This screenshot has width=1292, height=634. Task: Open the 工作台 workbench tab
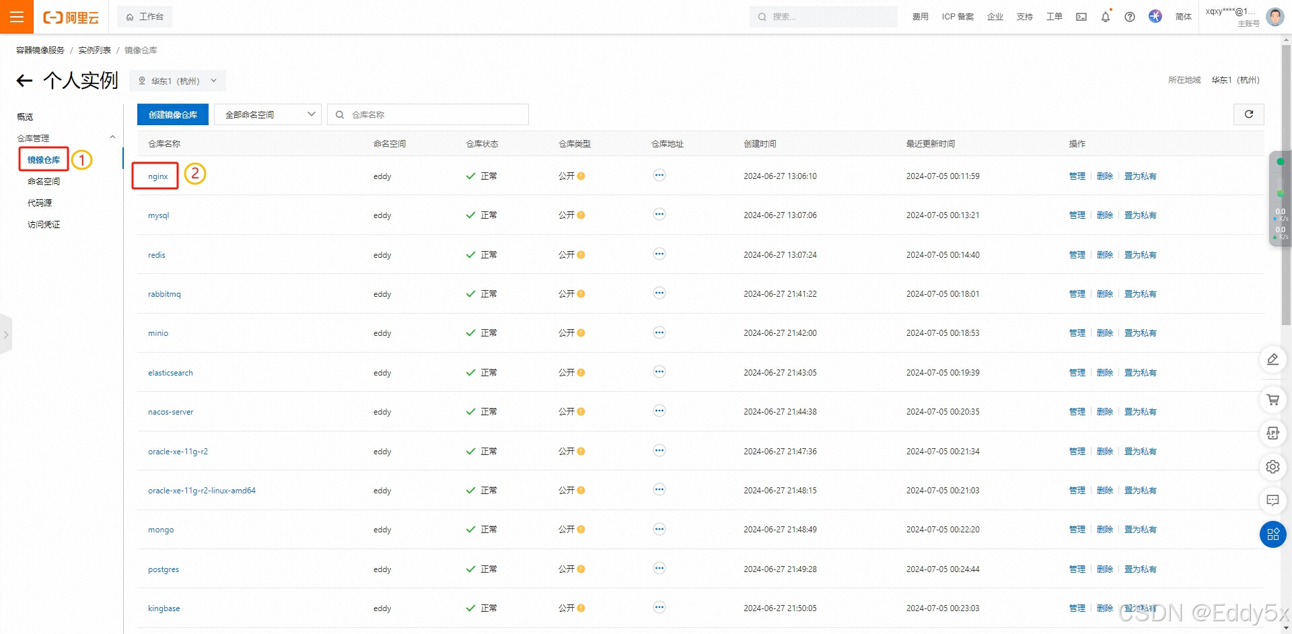145,17
